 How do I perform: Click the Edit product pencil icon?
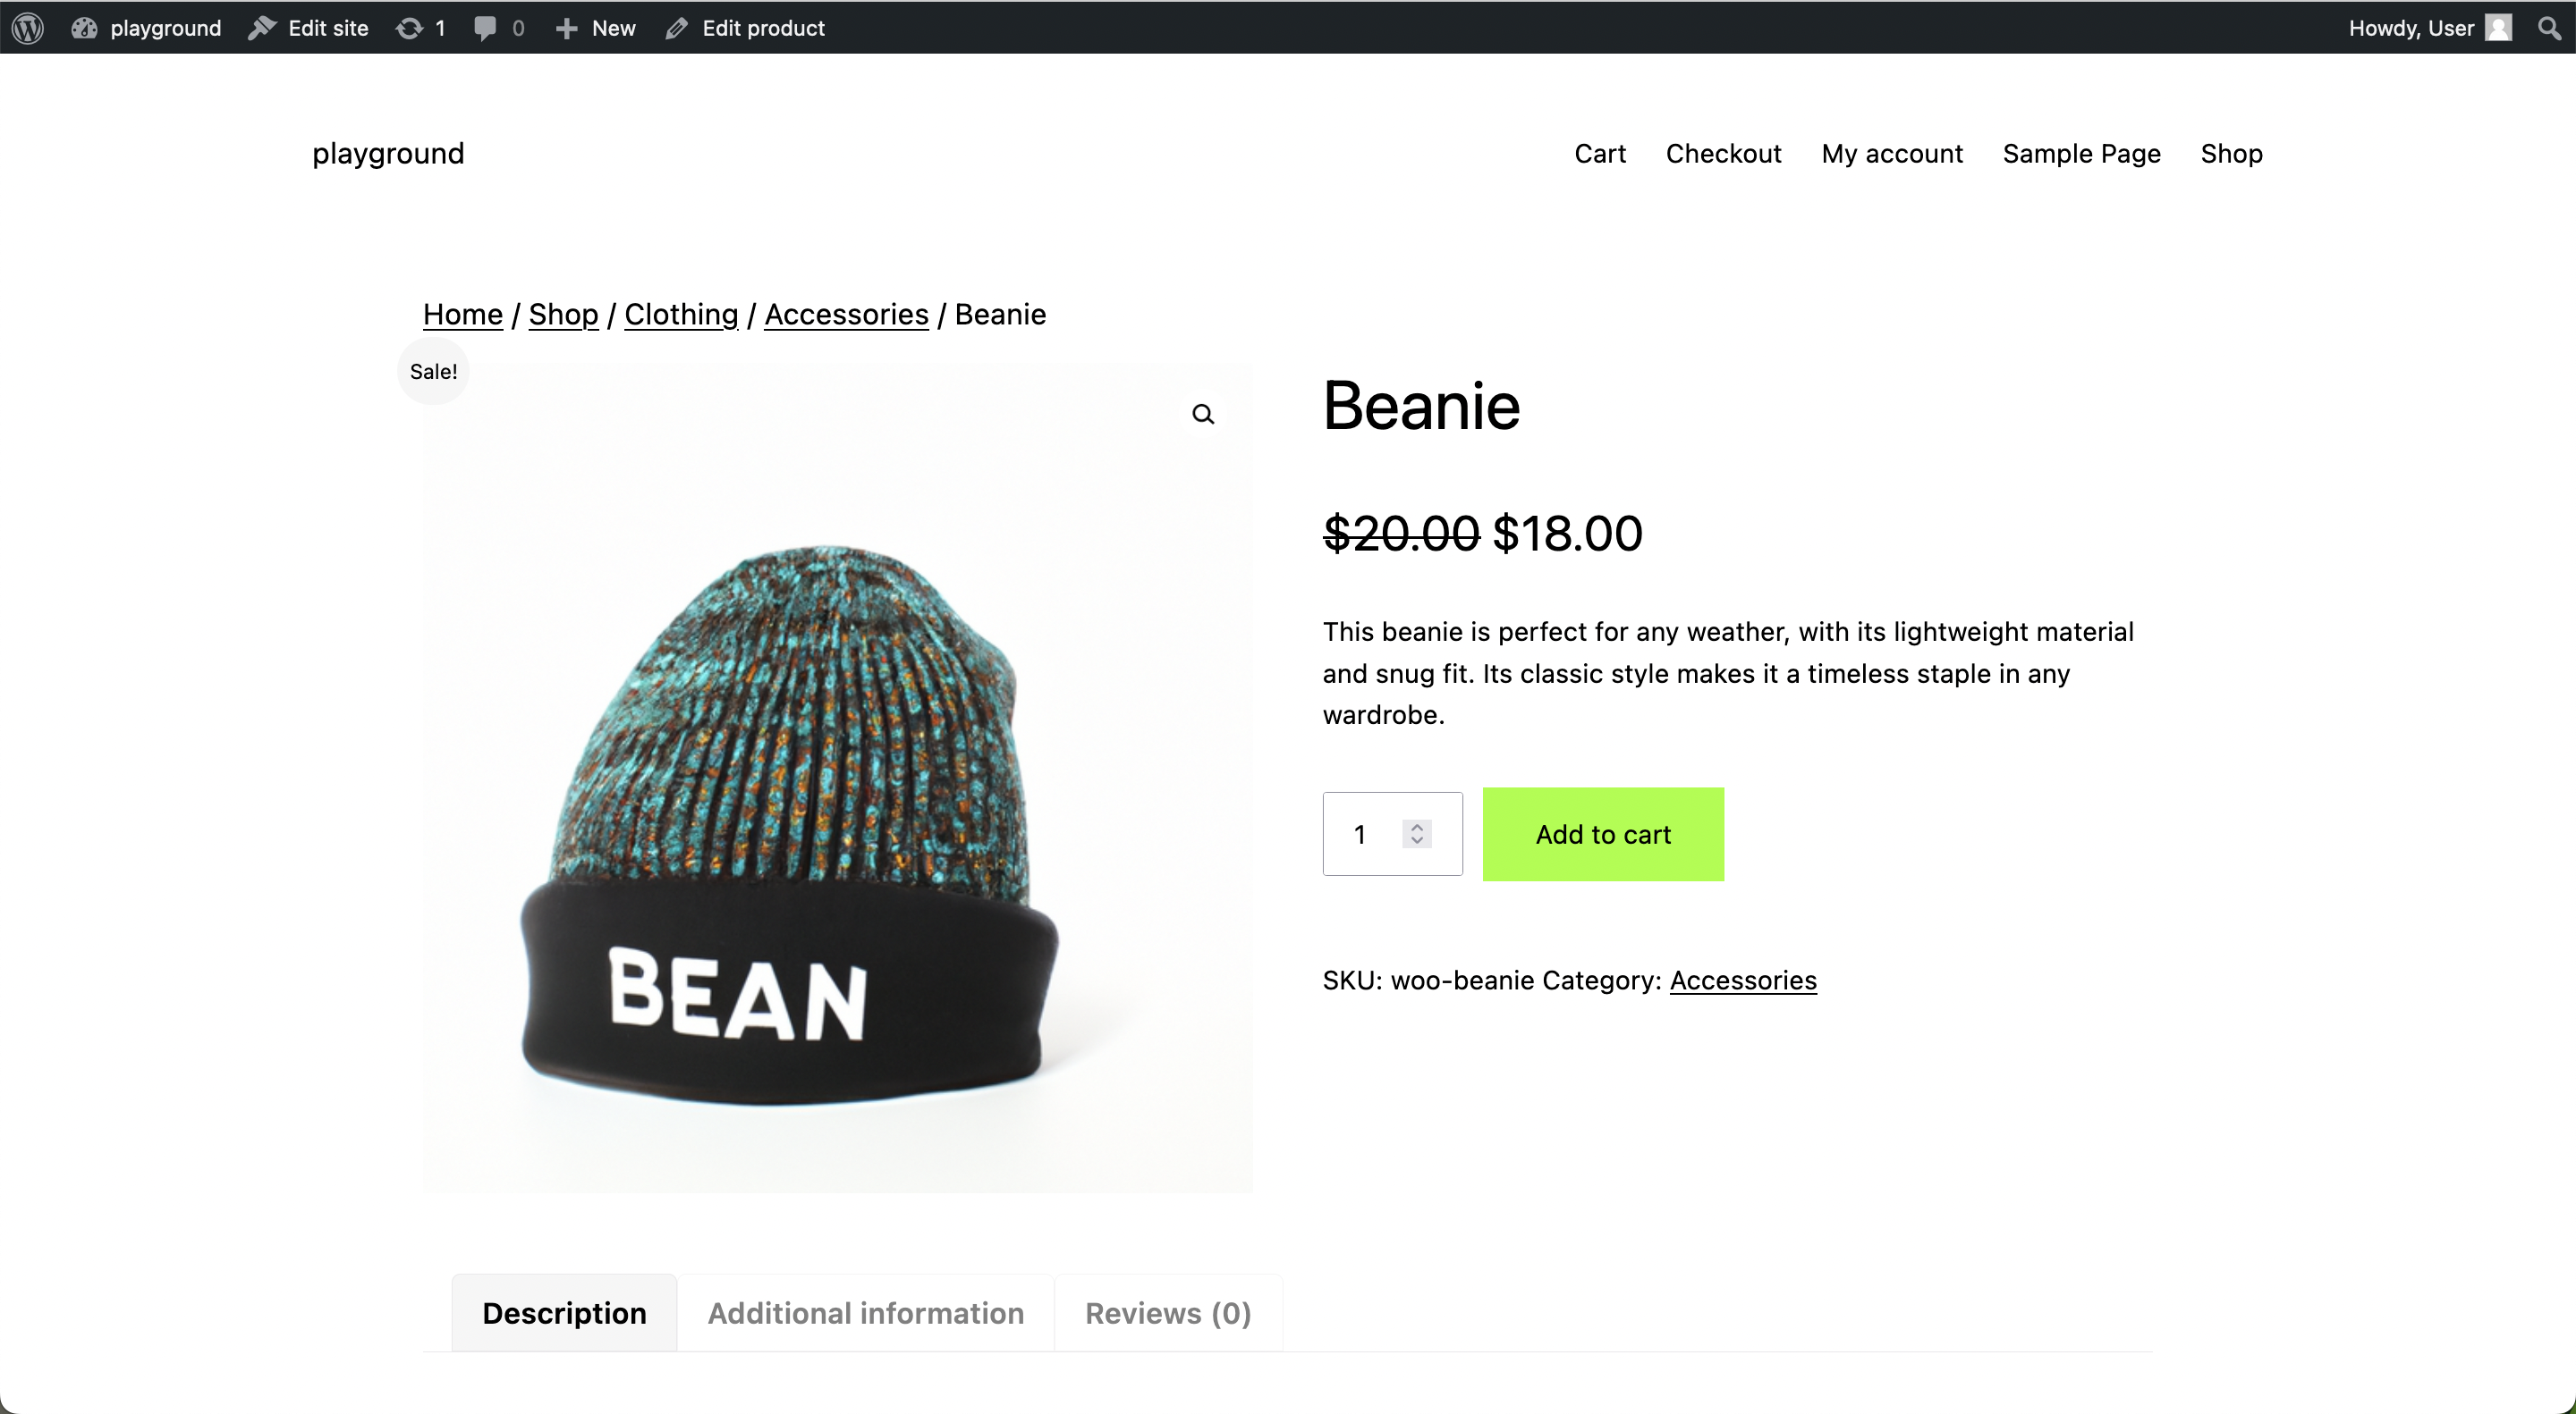[x=677, y=28]
